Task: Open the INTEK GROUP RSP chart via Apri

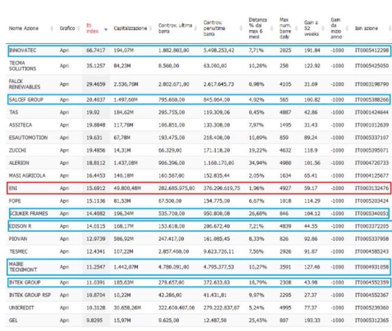Action: (x=64, y=295)
